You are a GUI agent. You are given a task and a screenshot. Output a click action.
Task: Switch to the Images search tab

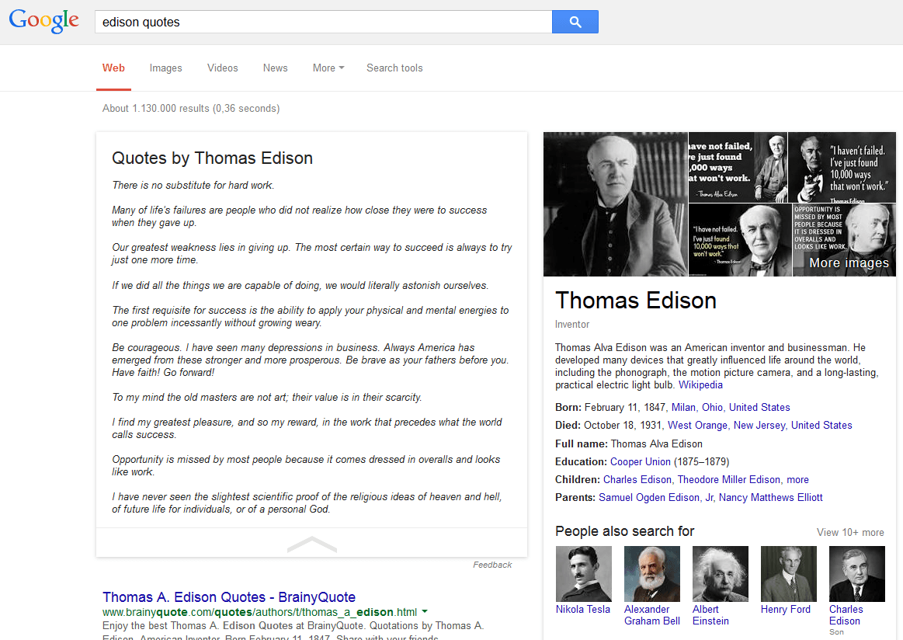[x=165, y=68]
